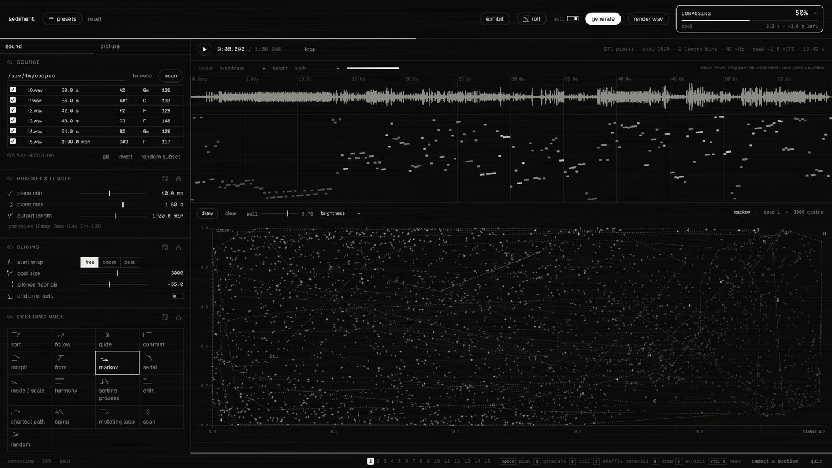The image size is (832, 468).
Task: Select the sort ordering mode
Action: (x=29, y=340)
